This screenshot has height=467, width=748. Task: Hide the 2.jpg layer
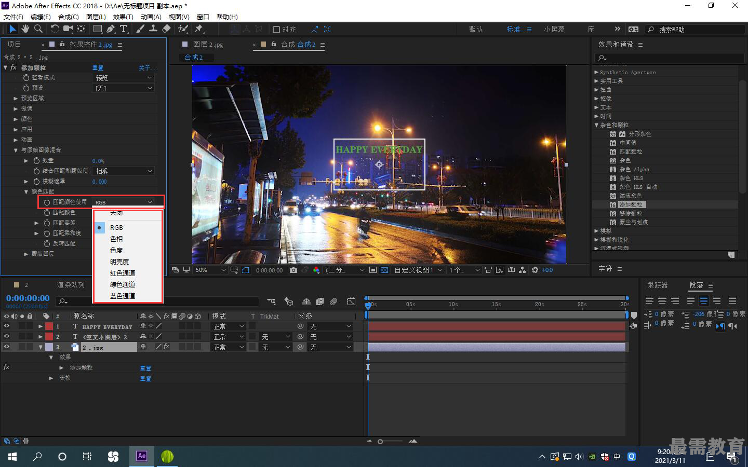(7, 347)
